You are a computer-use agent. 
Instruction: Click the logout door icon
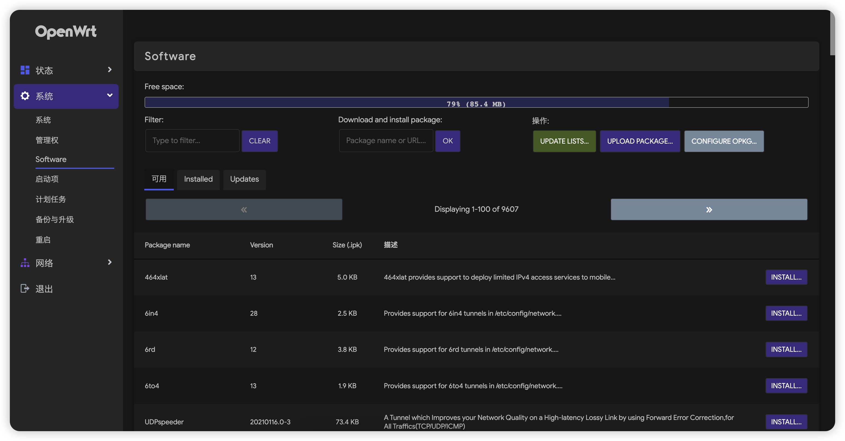(x=25, y=288)
